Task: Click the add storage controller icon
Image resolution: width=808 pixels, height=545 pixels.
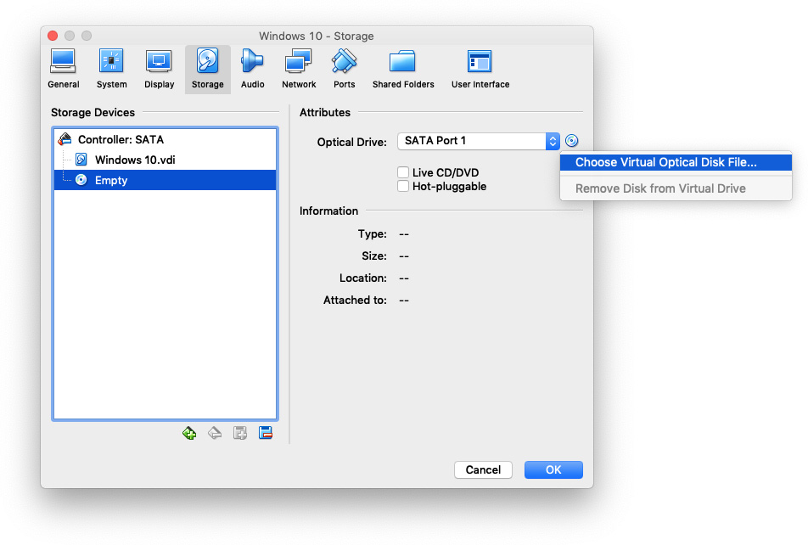Action: pyautogui.click(x=189, y=433)
